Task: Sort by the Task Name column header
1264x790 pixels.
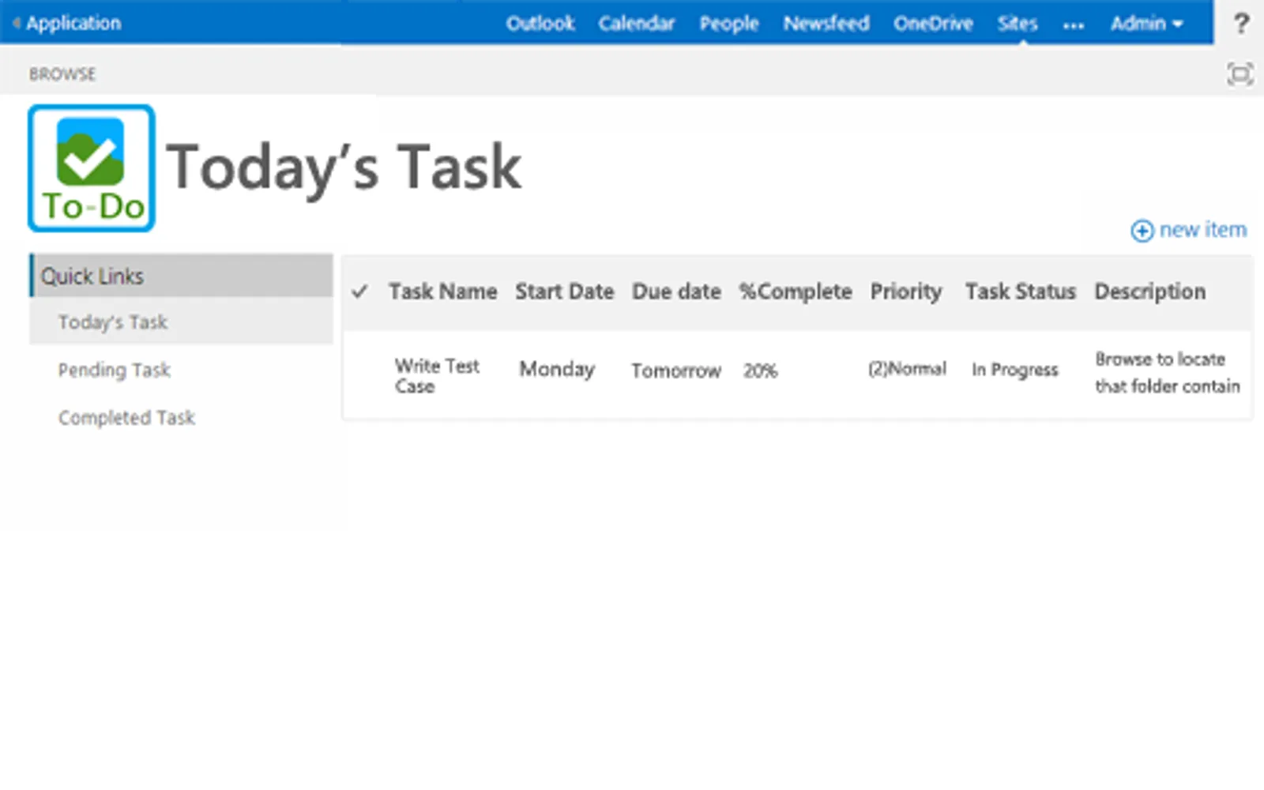Action: coord(443,292)
